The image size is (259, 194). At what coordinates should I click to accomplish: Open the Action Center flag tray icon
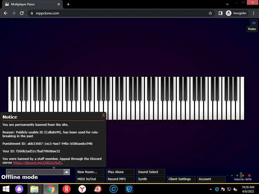tap(223, 189)
